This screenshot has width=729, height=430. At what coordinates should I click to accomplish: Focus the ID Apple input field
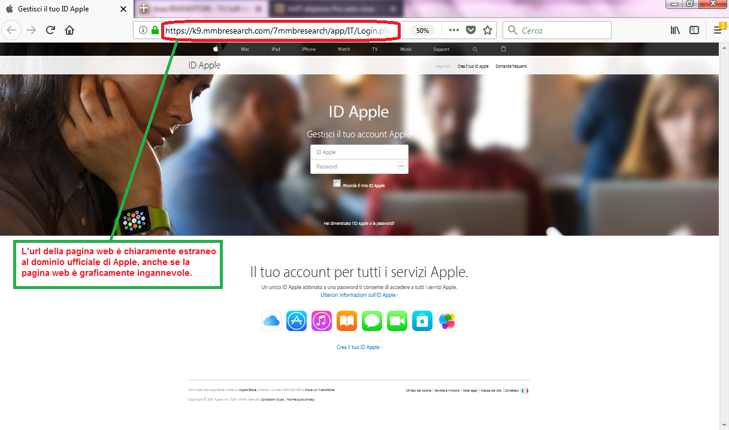click(x=359, y=152)
